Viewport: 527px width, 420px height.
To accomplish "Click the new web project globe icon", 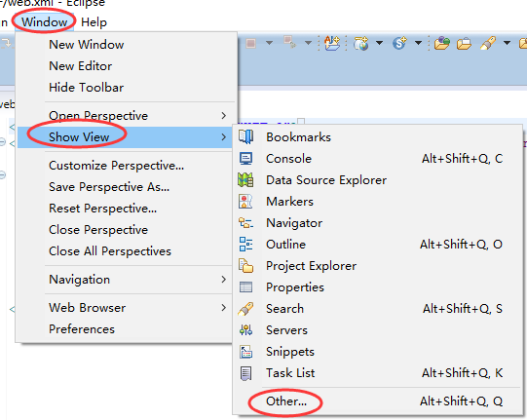I will [x=361, y=44].
